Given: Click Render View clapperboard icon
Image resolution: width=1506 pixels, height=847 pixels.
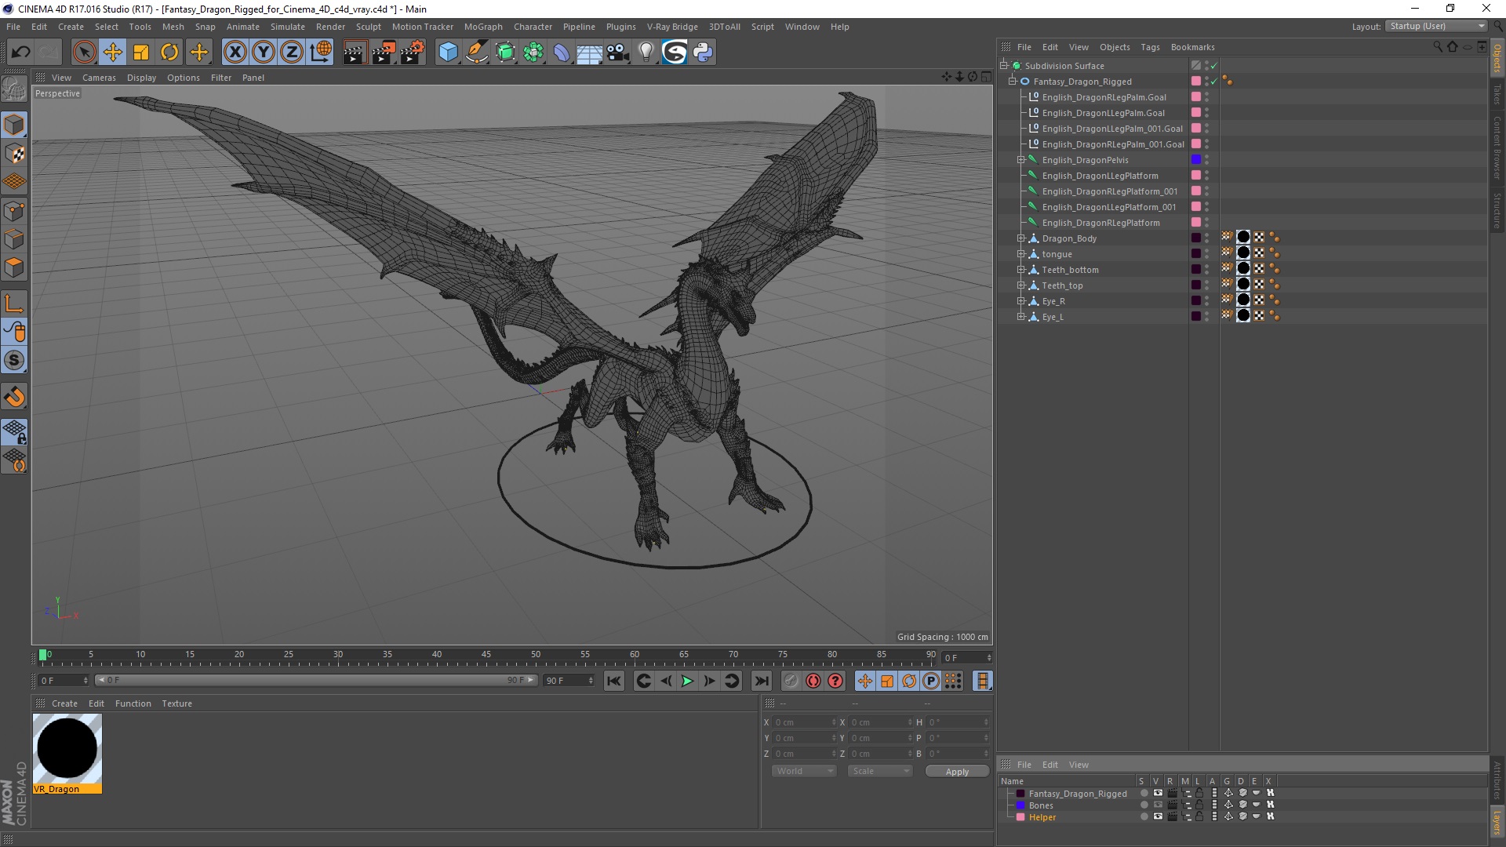Looking at the screenshot, I should 355,53.
